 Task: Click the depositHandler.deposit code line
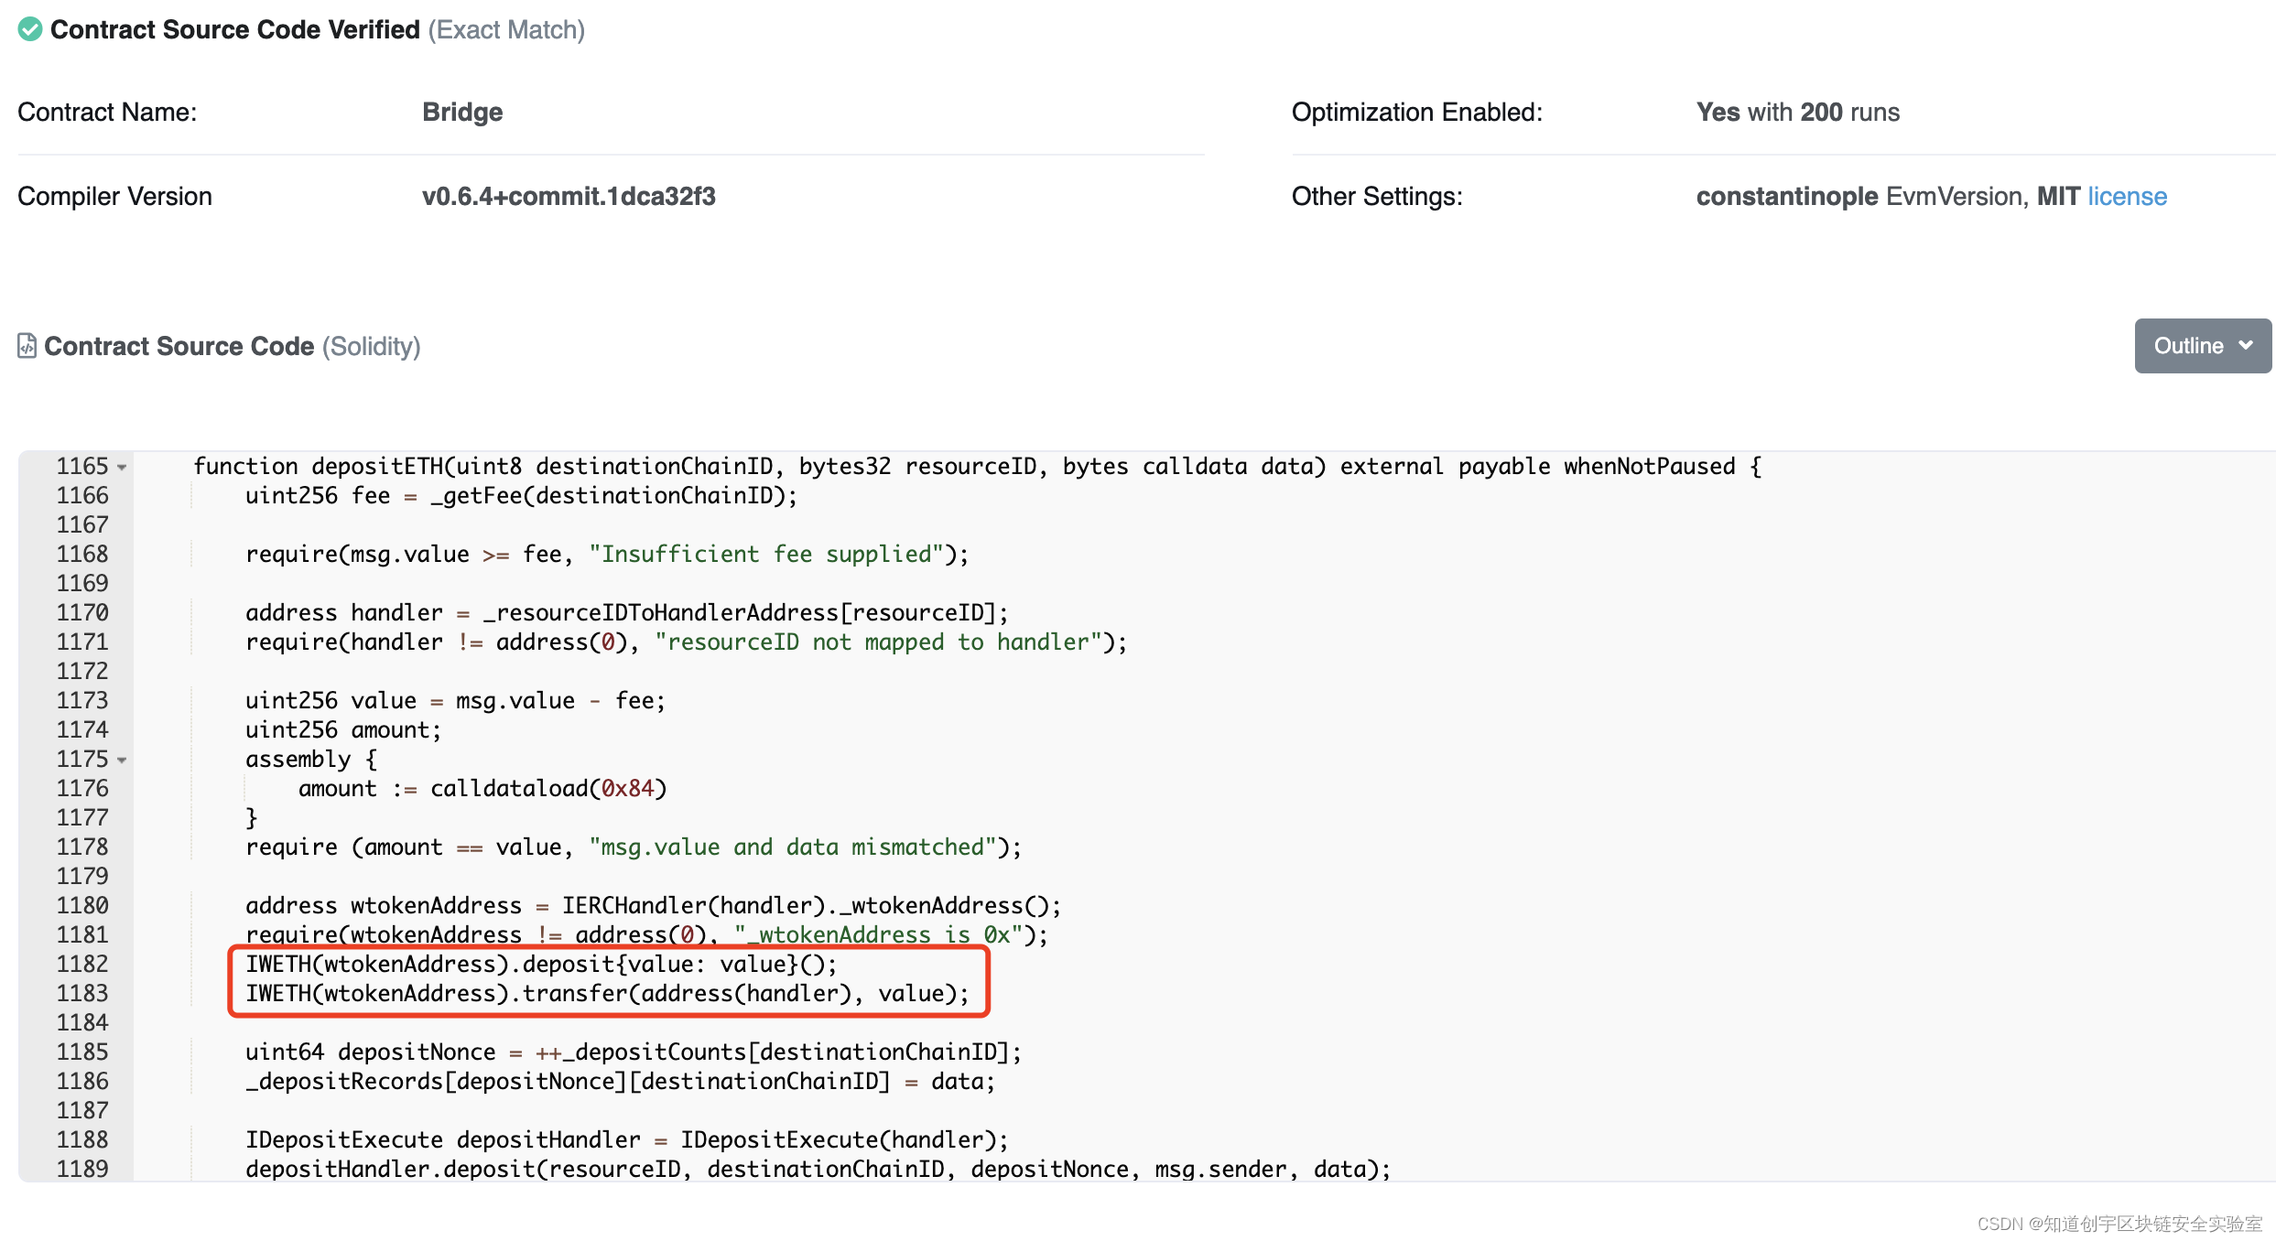click(817, 1169)
